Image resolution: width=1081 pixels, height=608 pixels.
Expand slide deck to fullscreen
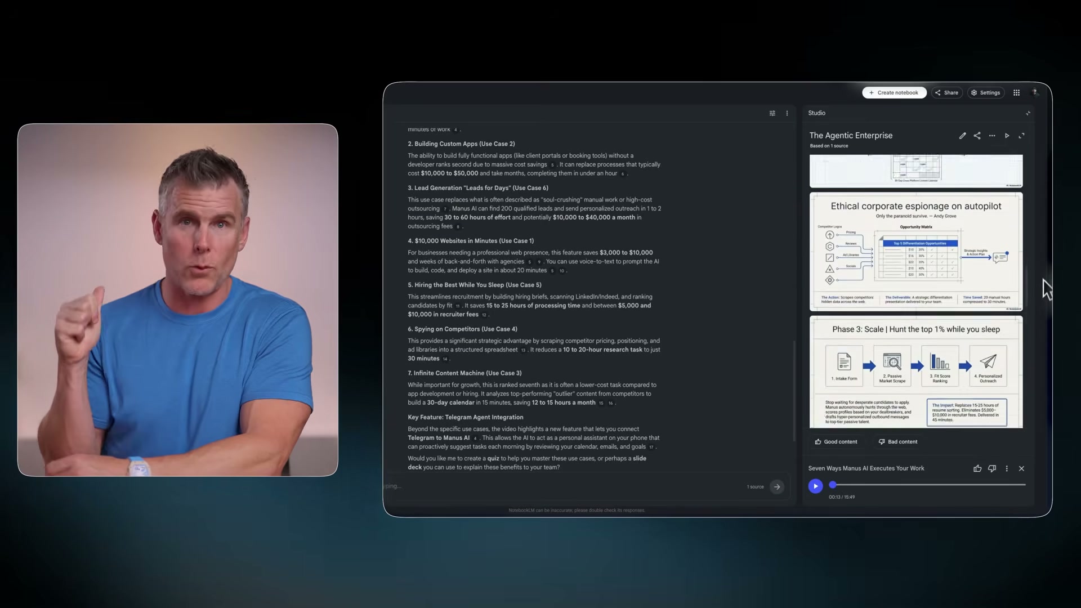(1021, 136)
